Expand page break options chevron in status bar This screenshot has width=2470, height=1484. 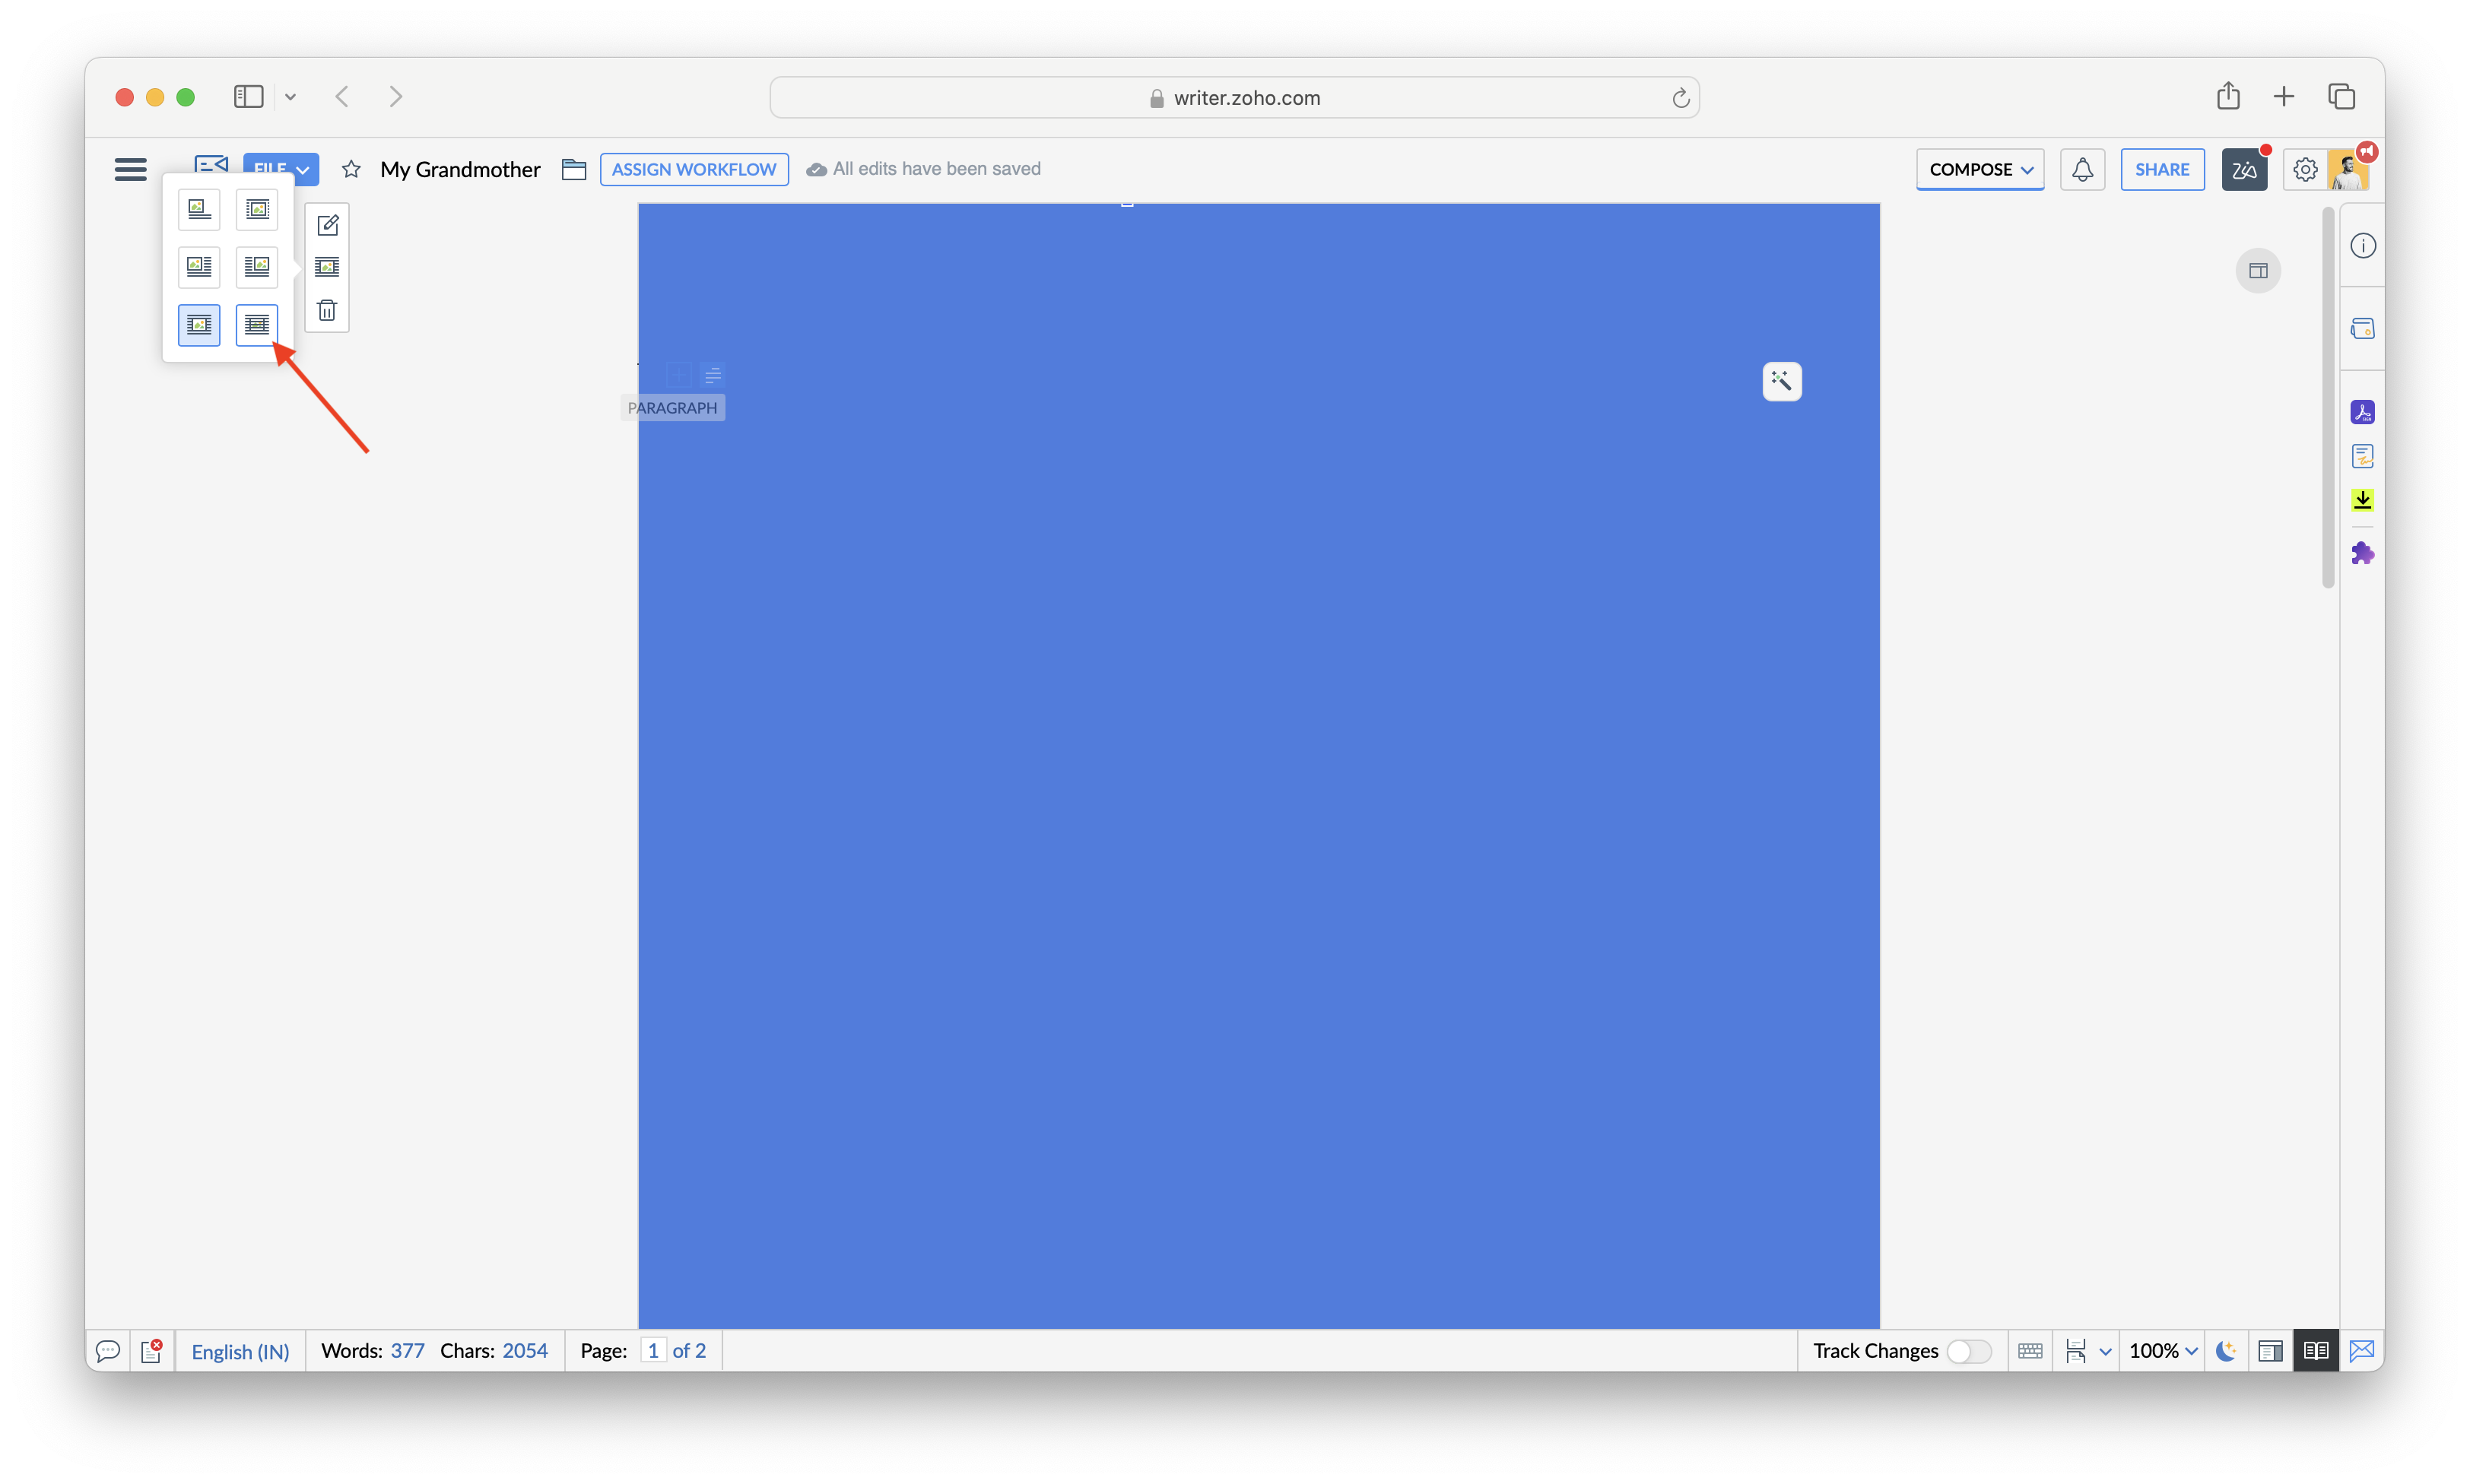(2105, 1351)
